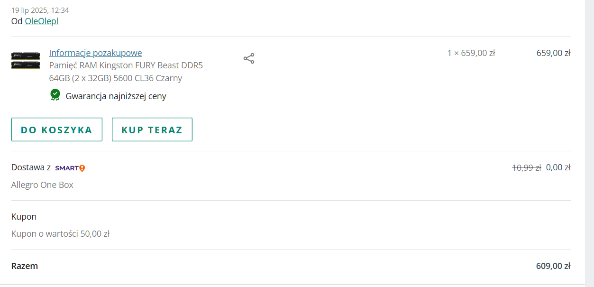Click the 0,00 zł delivery cost

click(x=558, y=167)
